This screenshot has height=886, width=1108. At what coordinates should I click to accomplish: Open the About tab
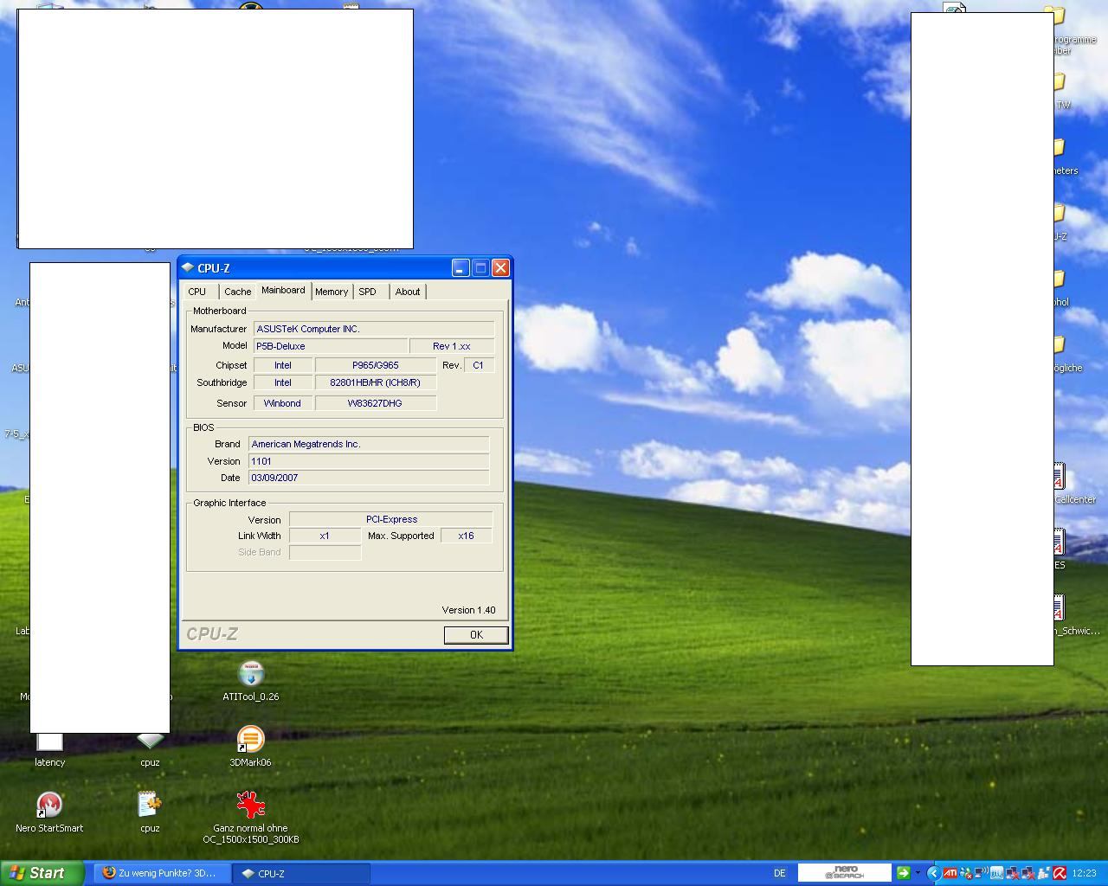point(408,292)
